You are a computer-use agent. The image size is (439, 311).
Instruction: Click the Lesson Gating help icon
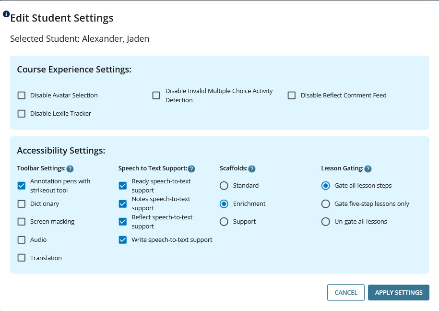pyautogui.click(x=368, y=169)
